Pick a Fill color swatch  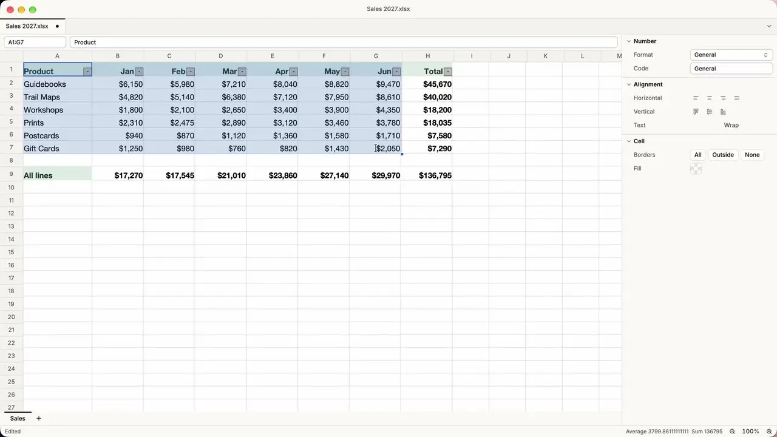pos(696,169)
